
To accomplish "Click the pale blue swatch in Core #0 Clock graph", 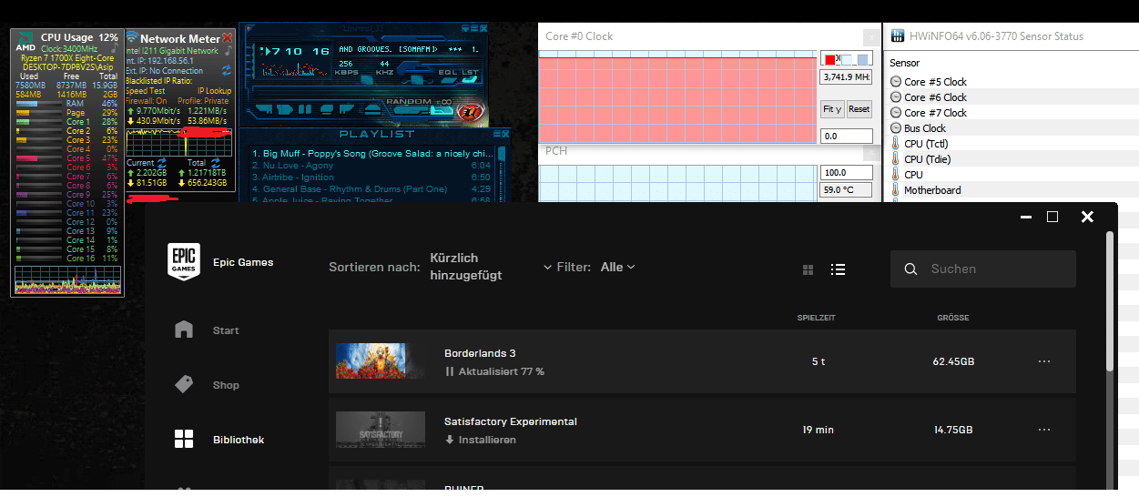I will pyautogui.click(x=847, y=60).
